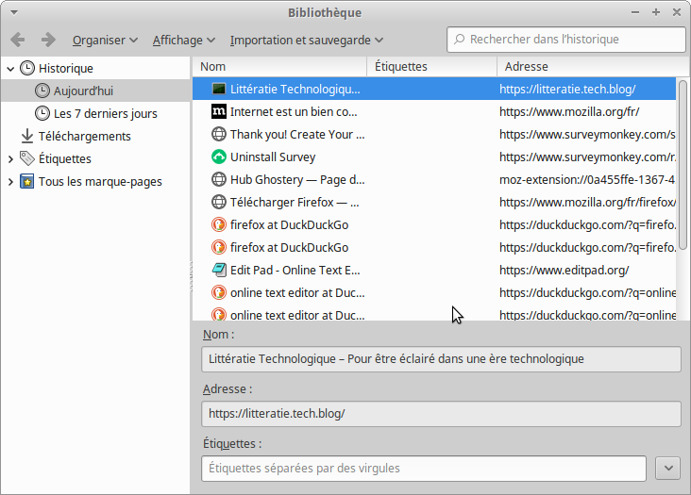Open the tags dropdown arrow button
This screenshot has width=691, height=495.
(667, 468)
